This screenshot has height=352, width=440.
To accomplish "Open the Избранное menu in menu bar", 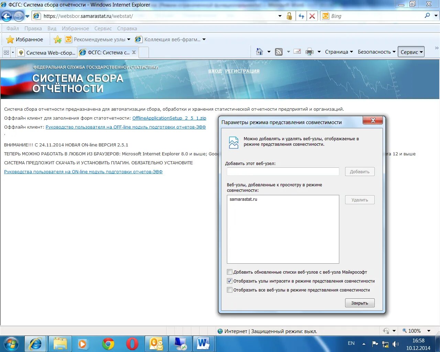I will pyautogui.click(x=75, y=29).
